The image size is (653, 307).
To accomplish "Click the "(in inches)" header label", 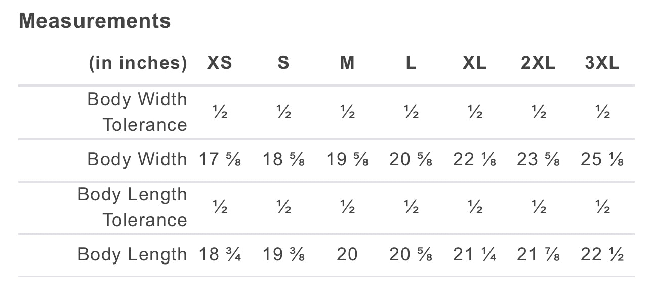I will pyautogui.click(x=138, y=63).
